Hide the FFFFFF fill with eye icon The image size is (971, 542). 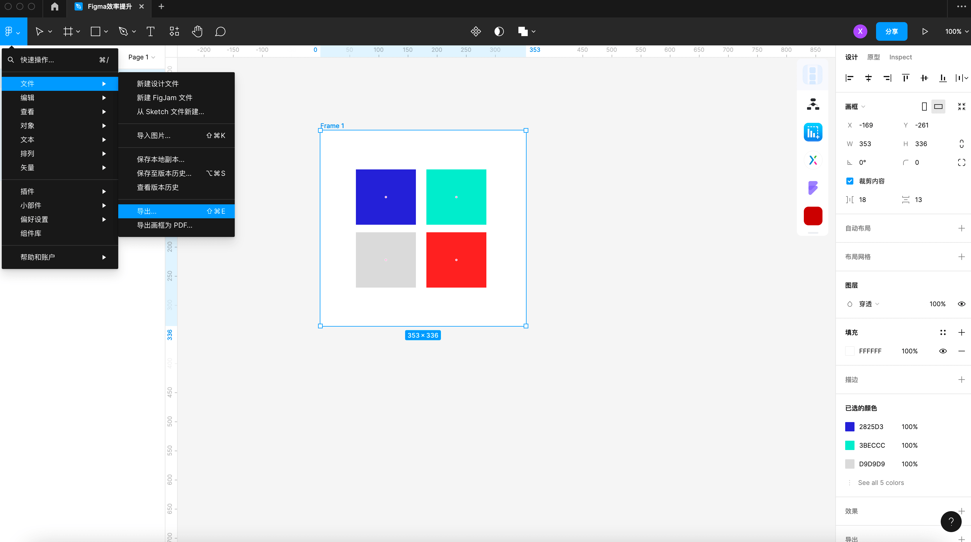pos(943,351)
